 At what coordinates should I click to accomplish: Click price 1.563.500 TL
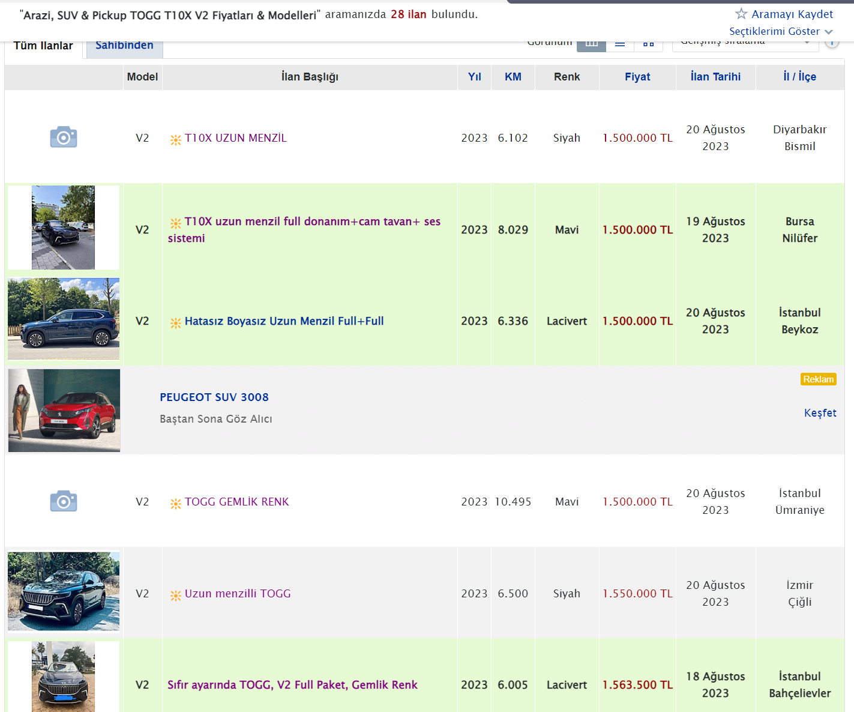637,685
